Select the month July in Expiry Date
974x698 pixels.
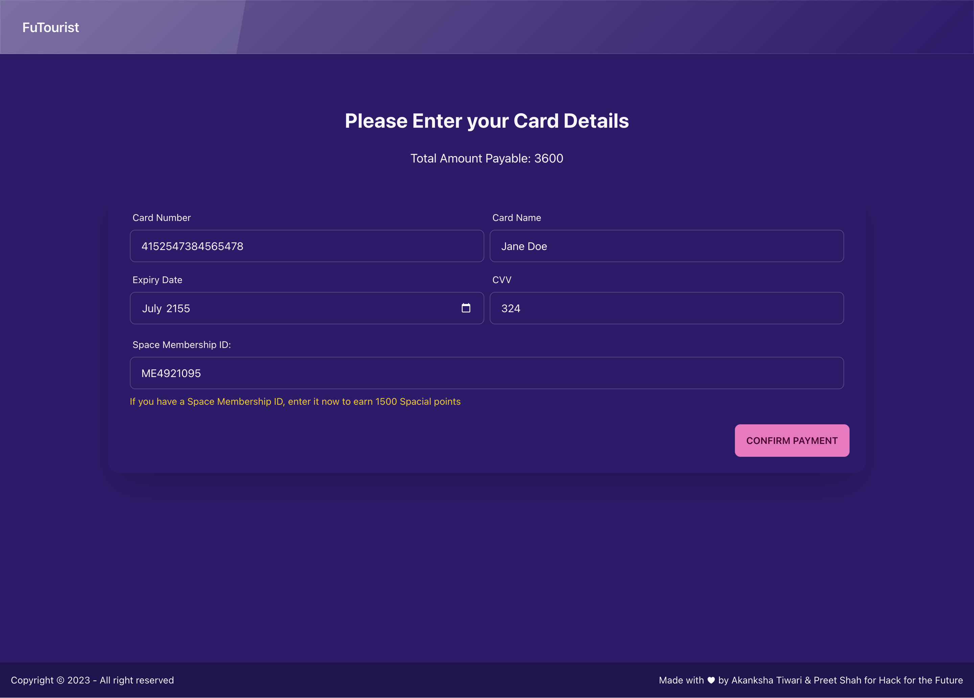[x=152, y=309]
